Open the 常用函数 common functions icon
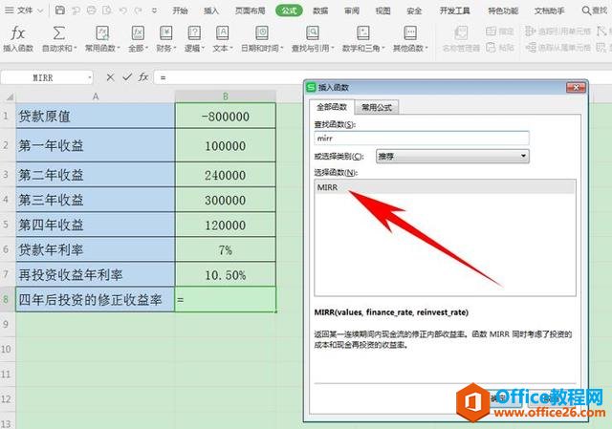This screenshot has width=612, height=429. pos(102,33)
